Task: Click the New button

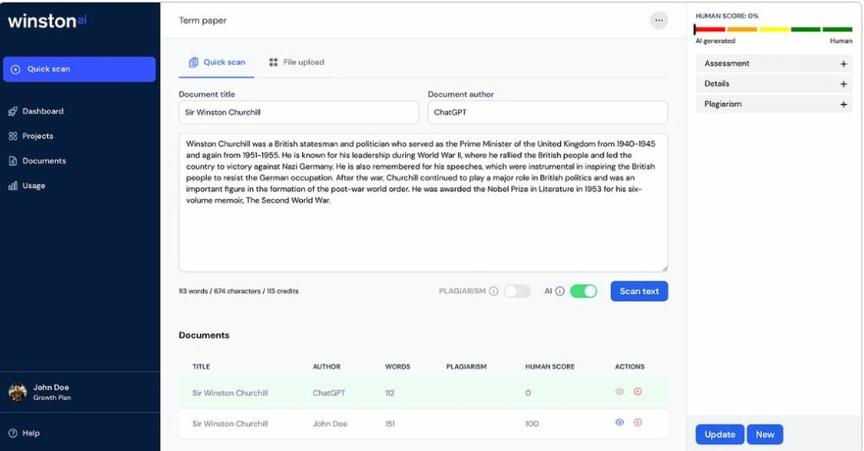Action: (764, 434)
